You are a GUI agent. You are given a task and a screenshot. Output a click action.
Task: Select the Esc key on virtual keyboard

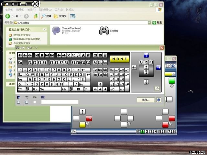tap(20, 62)
